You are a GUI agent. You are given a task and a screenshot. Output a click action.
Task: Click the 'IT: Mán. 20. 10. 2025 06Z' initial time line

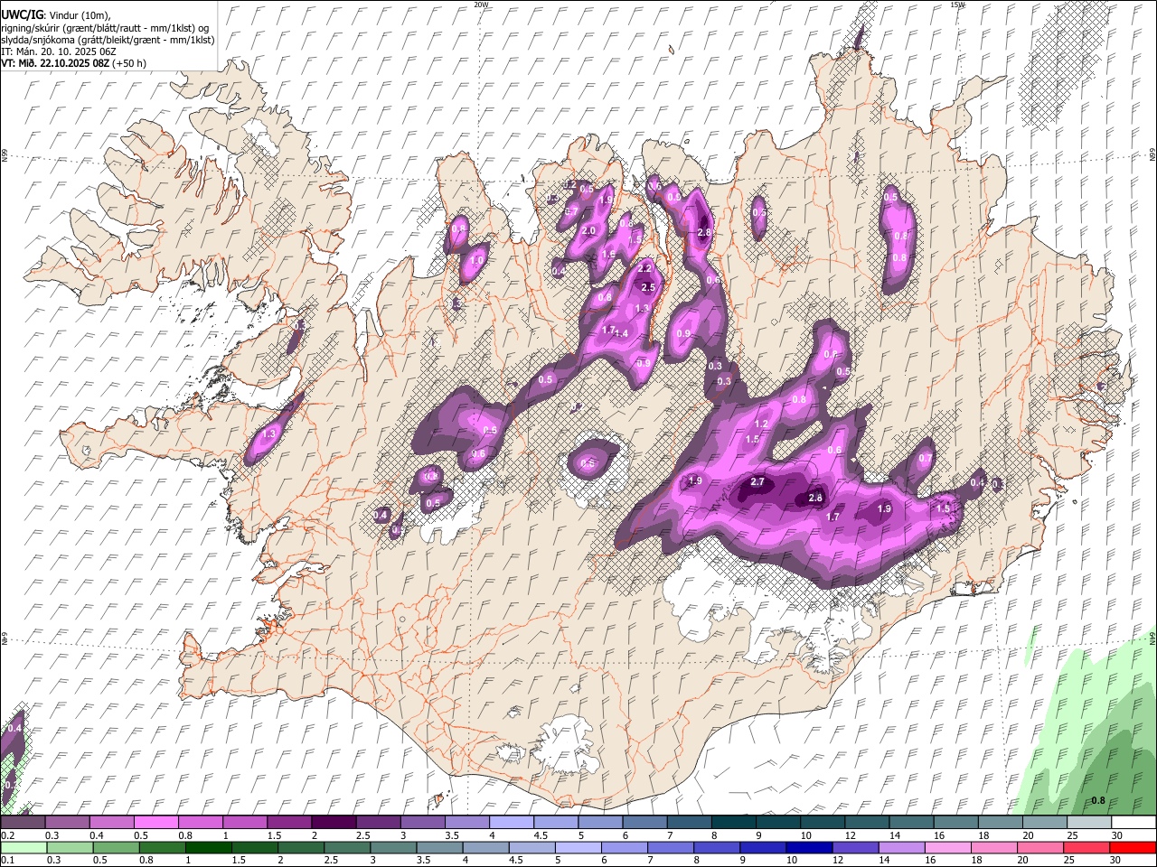click(x=57, y=51)
